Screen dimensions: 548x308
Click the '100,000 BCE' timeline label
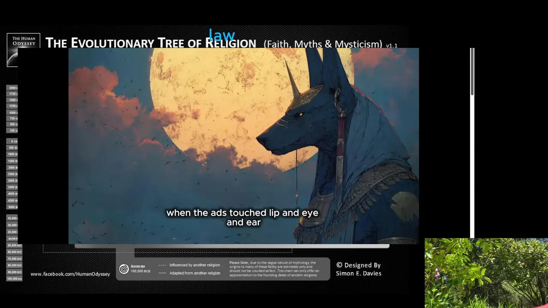point(14,278)
